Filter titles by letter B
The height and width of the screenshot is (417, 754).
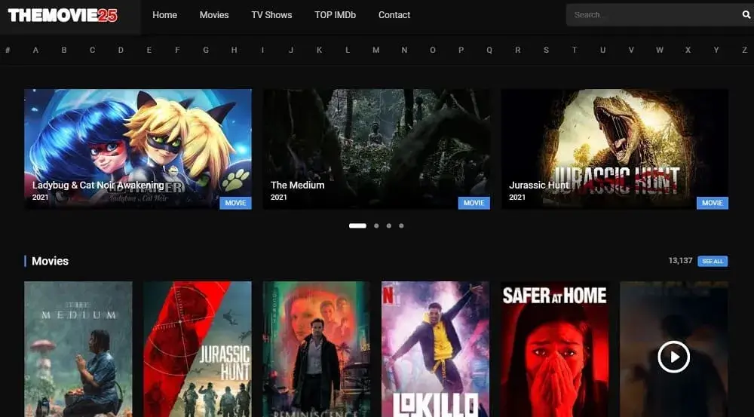coord(64,50)
